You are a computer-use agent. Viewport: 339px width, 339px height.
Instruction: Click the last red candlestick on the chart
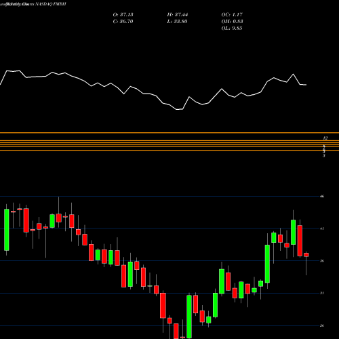(x=306, y=255)
